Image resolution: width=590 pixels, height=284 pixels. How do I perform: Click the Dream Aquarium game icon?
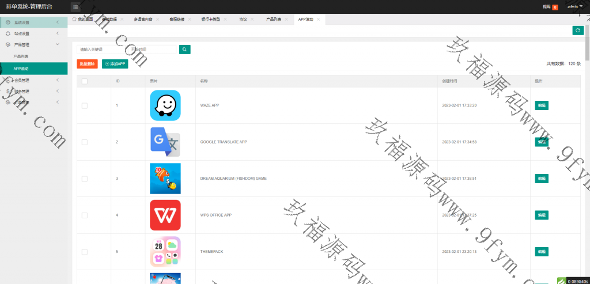[x=165, y=179]
